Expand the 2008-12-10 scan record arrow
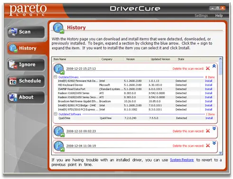The height and width of the screenshot is (179, 233). pyautogui.click(x=214, y=128)
